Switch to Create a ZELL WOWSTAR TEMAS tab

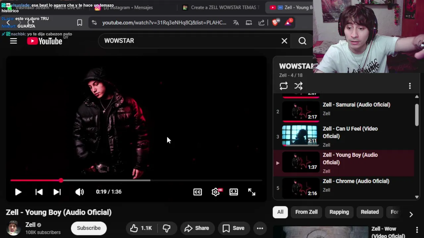[x=221, y=7]
